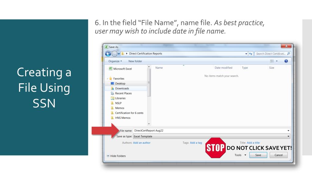
Task: Collapse the Favorites tree node
Action: (x=108, y=79)
